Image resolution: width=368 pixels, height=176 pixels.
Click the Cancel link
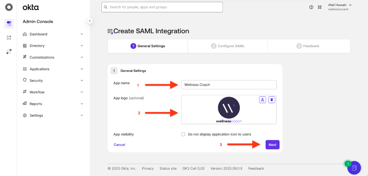pyautogui.click(x=119, y=145)
